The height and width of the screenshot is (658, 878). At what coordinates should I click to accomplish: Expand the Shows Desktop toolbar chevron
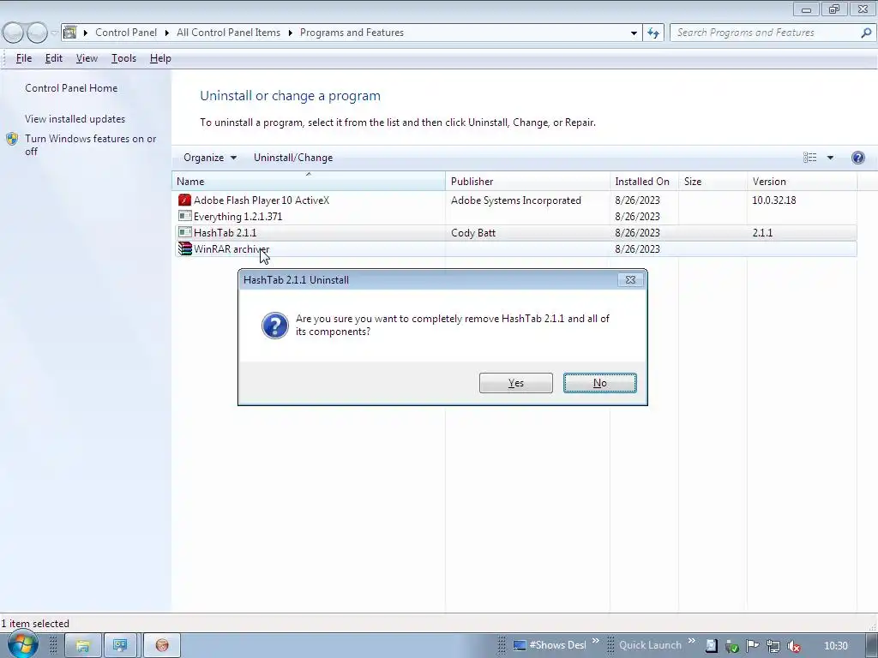(x=595, y=641)
